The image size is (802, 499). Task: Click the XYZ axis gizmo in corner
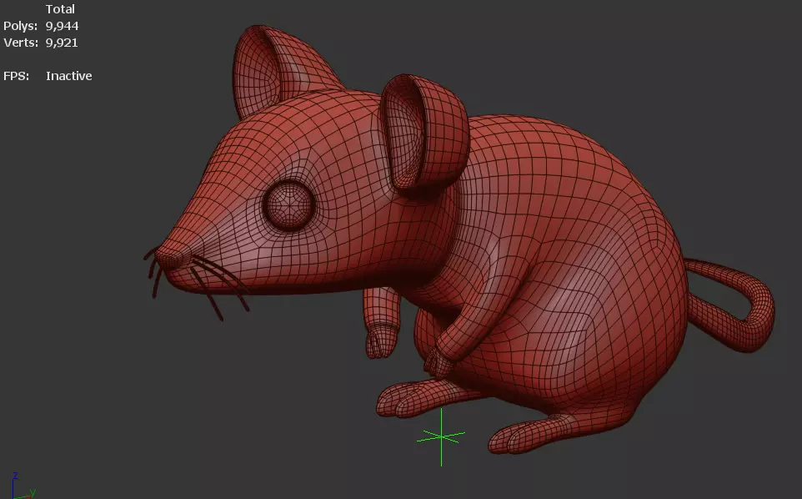22,486
